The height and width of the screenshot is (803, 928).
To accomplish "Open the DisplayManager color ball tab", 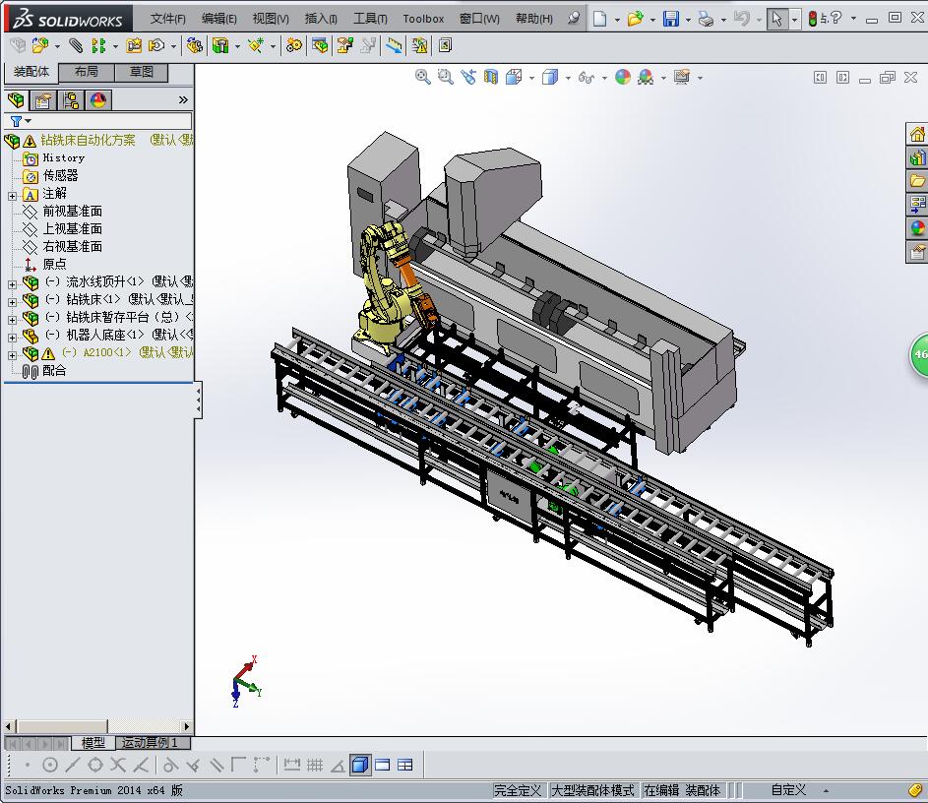I will coord(98,100).
